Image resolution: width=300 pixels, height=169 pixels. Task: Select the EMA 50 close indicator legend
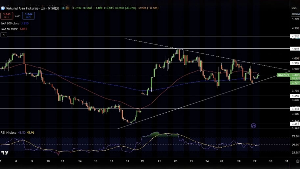pos(9,29)
